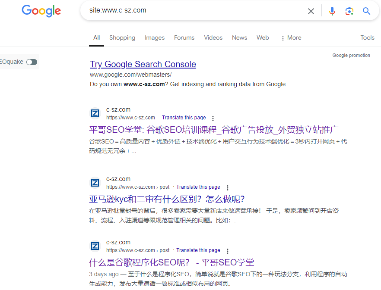Click c-sz.com site name above 亚马逊kyc result
Screen dimensions: 381x290
pyautogui.click(x=118, y=179)
